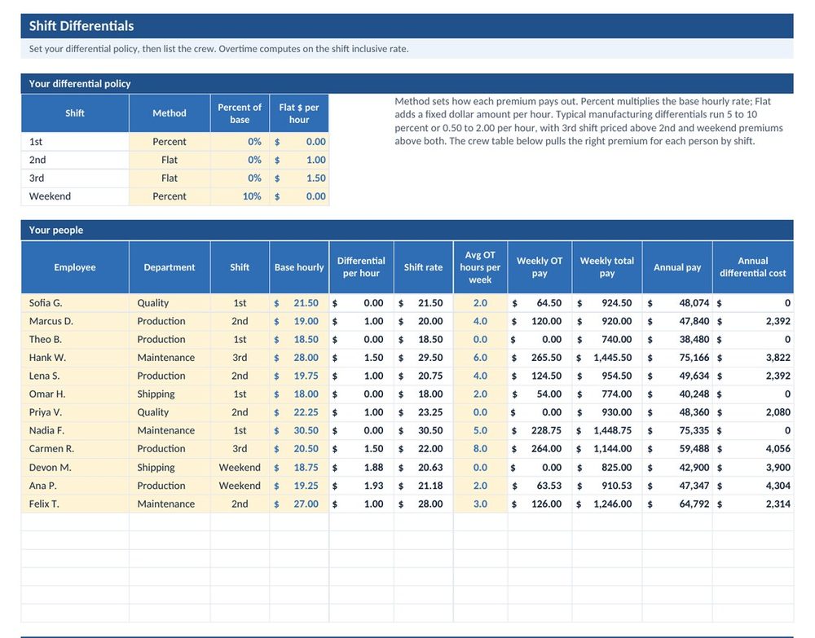
Task: Edit Carmen R.'s OT hours 8.0
Action: [480, 448]
